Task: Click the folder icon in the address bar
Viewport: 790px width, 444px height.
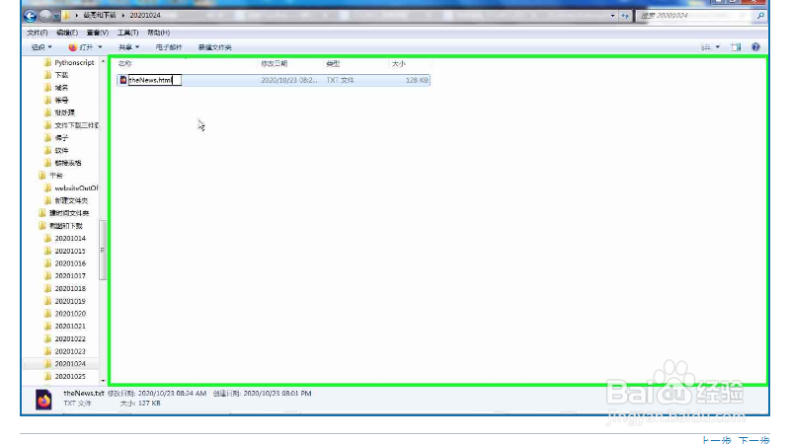Action: click(x=66, y=16)
